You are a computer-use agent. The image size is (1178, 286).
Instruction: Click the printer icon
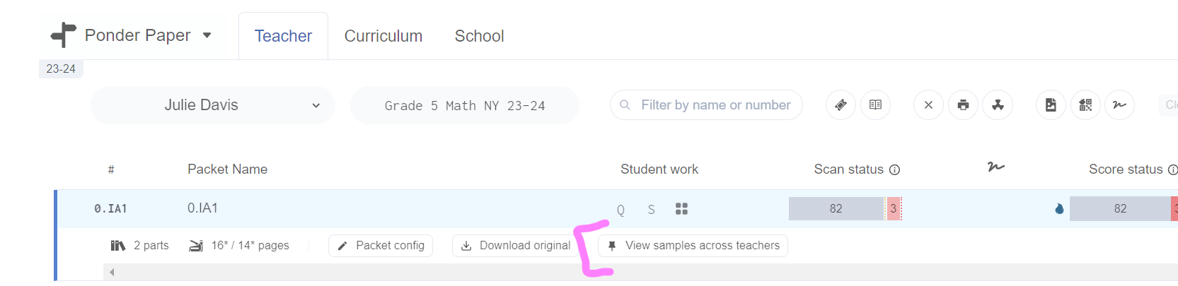point(963,105)
